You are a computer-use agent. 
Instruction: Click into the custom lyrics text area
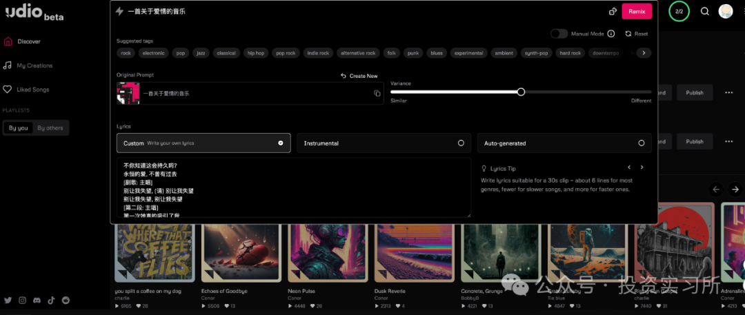(x=294, y=188)
